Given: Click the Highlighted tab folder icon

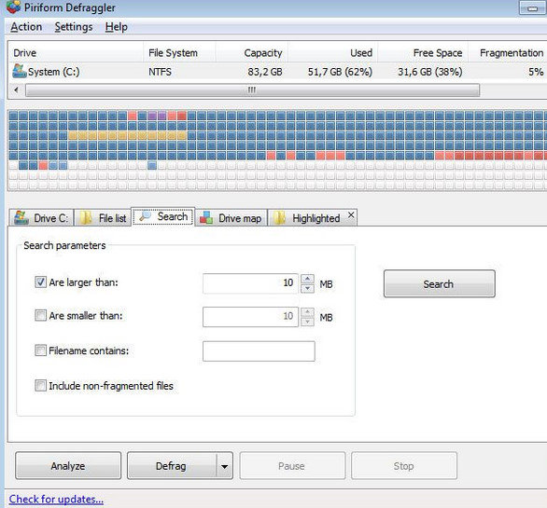Looking at the screenshot, I should click(x=279, y=218).
